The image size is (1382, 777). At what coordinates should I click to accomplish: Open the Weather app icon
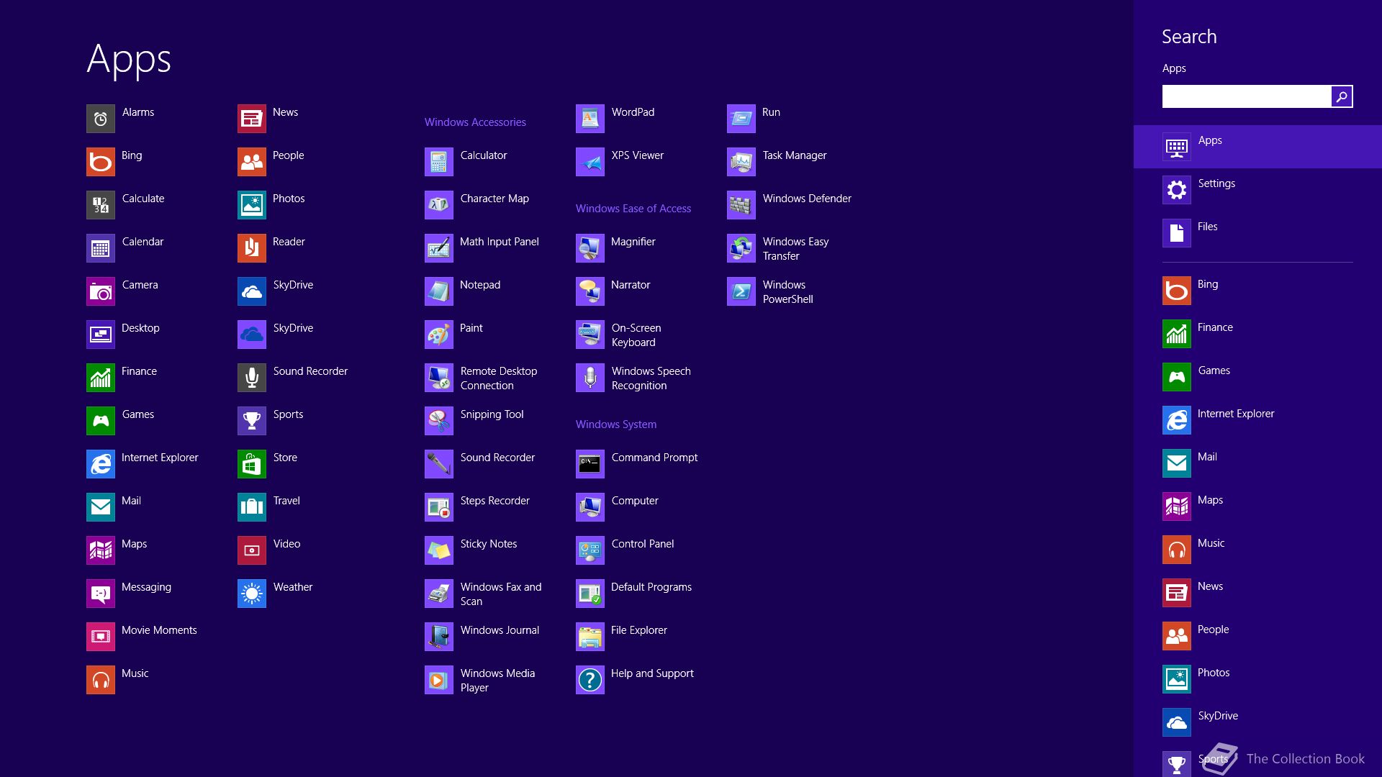pyautogui.click(x=252, y=594)
